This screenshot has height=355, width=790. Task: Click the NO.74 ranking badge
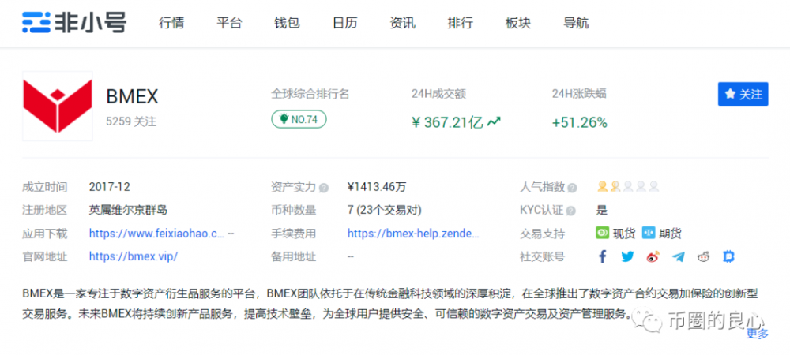point(299,119)
